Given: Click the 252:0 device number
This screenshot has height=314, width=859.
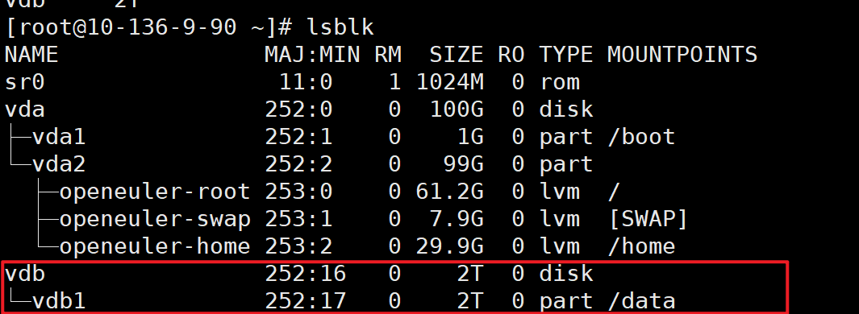Looking at the screenshot, I should [x=298, y=109].
